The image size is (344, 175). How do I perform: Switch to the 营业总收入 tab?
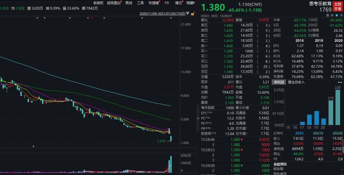coord(296,82)
